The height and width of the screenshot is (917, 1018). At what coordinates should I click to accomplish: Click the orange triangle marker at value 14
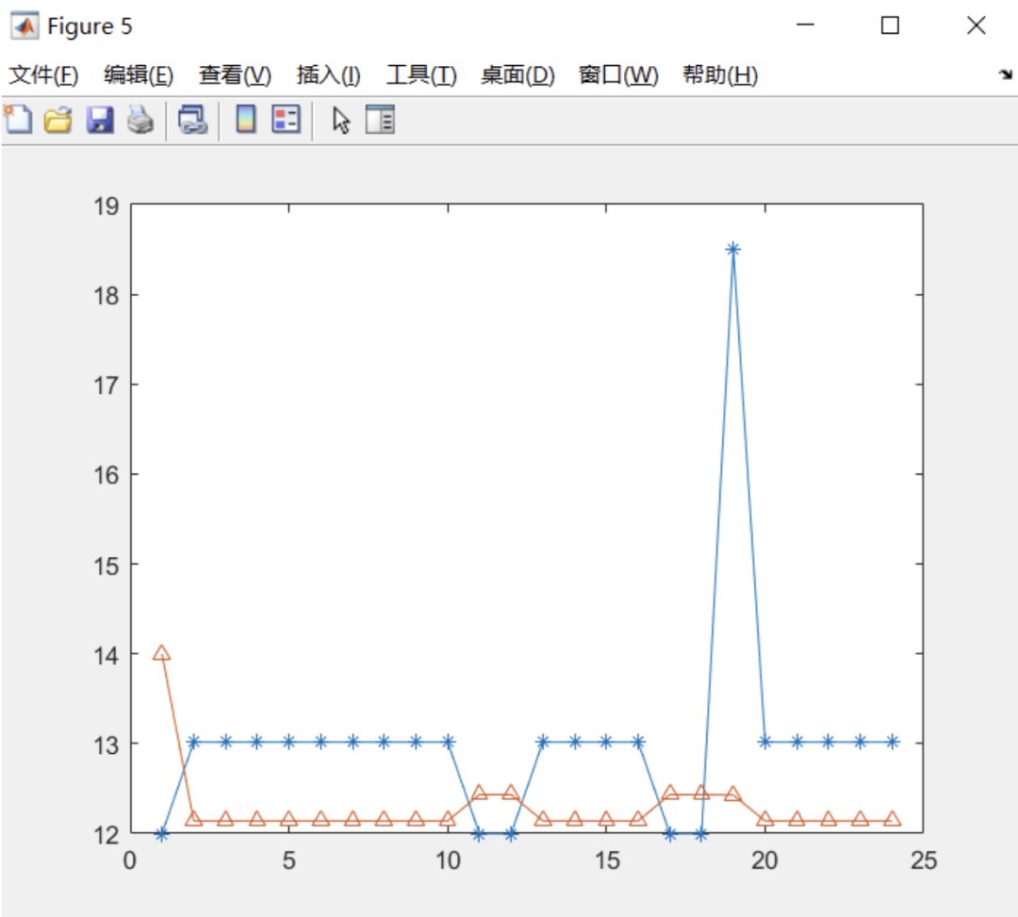[x=162, y=653]
